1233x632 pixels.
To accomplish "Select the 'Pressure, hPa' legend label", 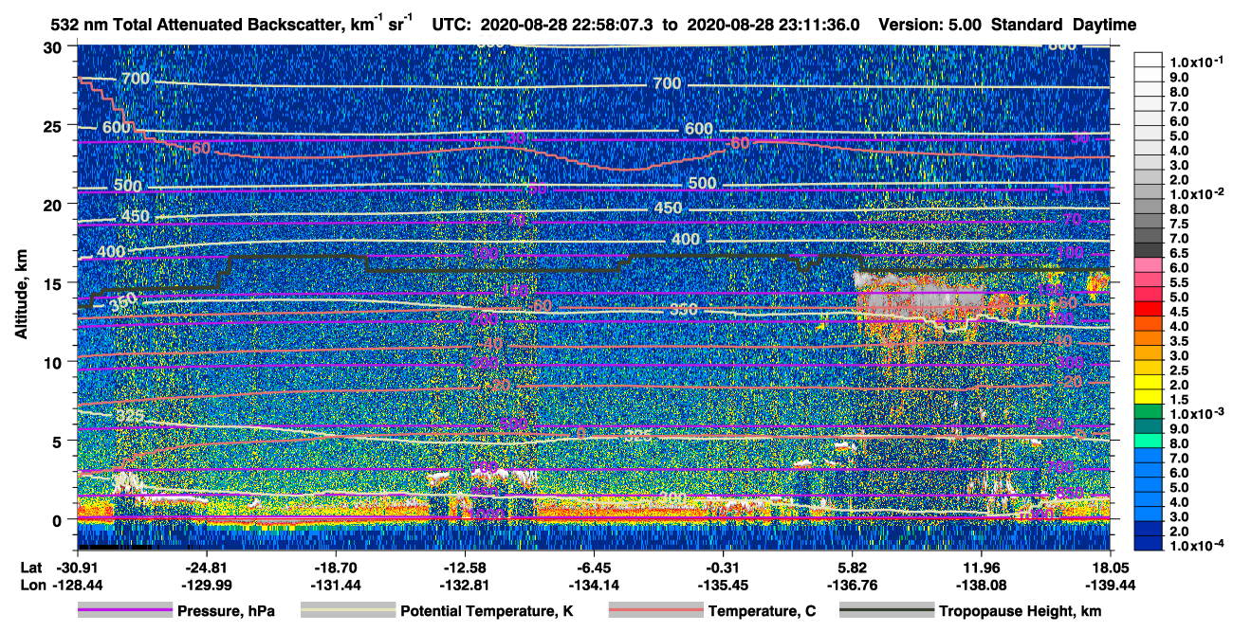I will [x=226, y=612].
